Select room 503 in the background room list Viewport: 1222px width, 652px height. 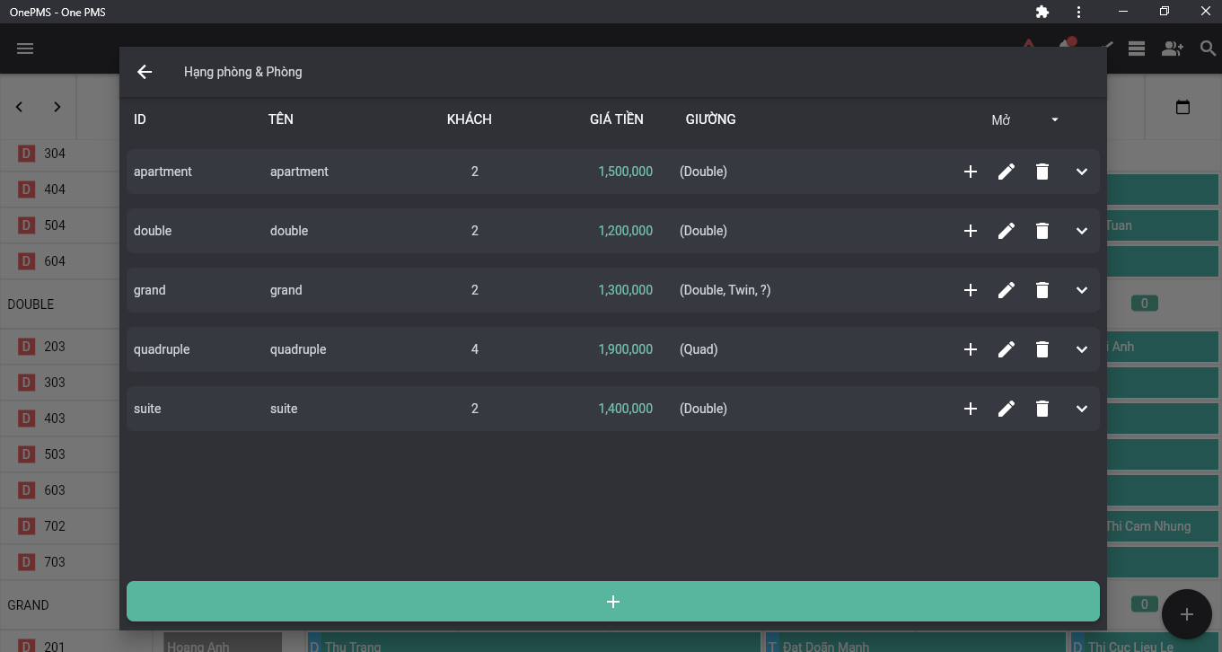pos(59,454)
